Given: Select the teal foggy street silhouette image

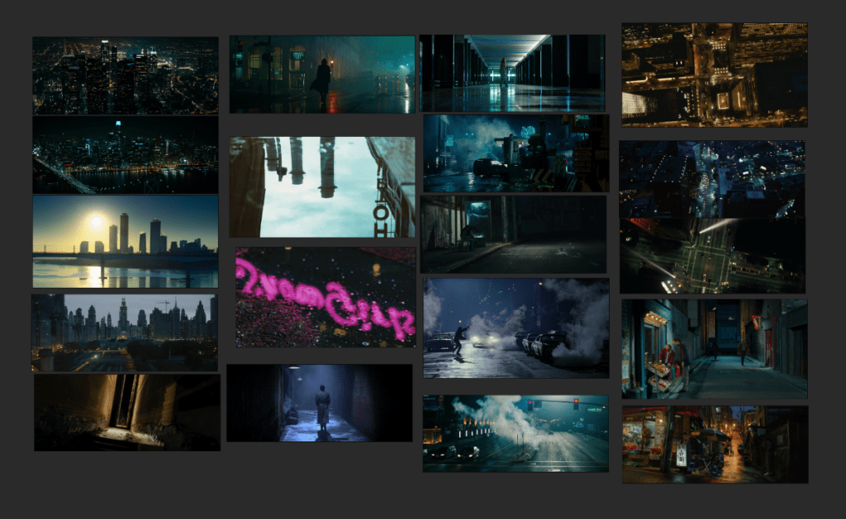Looking at the screenshot, I should (322, 74).
